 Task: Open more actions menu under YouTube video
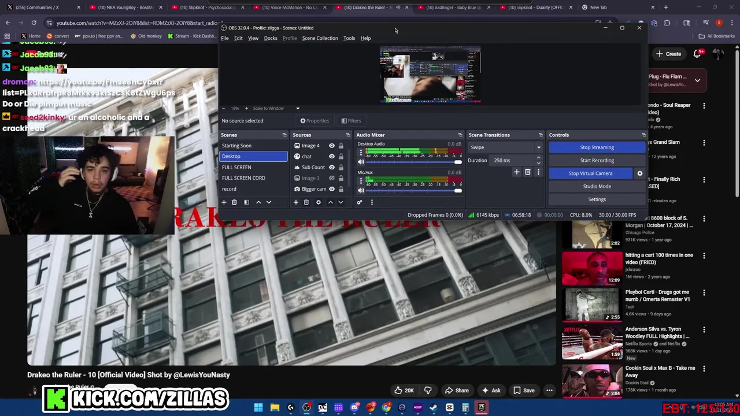(549, 391)
